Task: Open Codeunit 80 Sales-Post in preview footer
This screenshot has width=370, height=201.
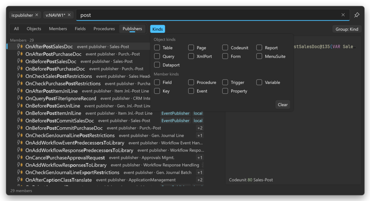Action: coord(251,180)
